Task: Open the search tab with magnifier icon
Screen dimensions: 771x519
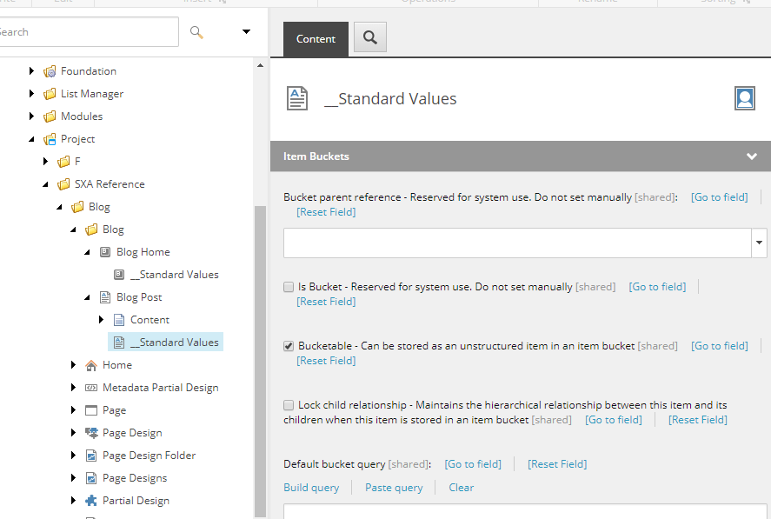Action: click(x=370, y=37)
